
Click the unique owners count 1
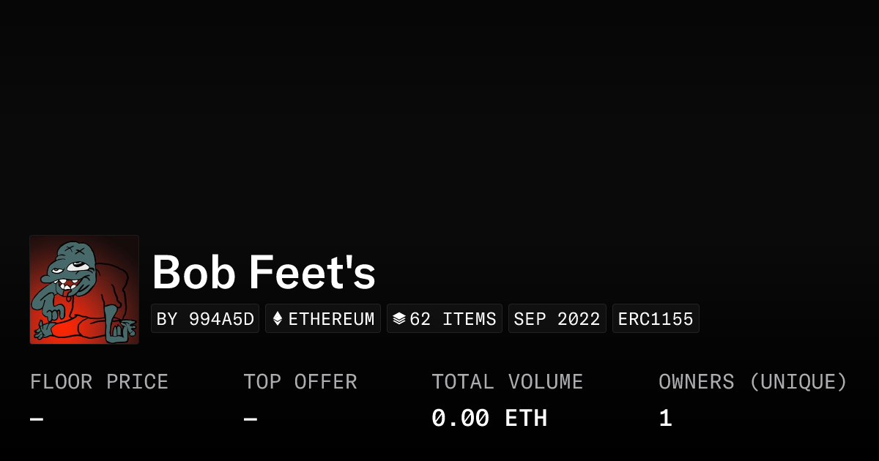click(x=665, y=419)
